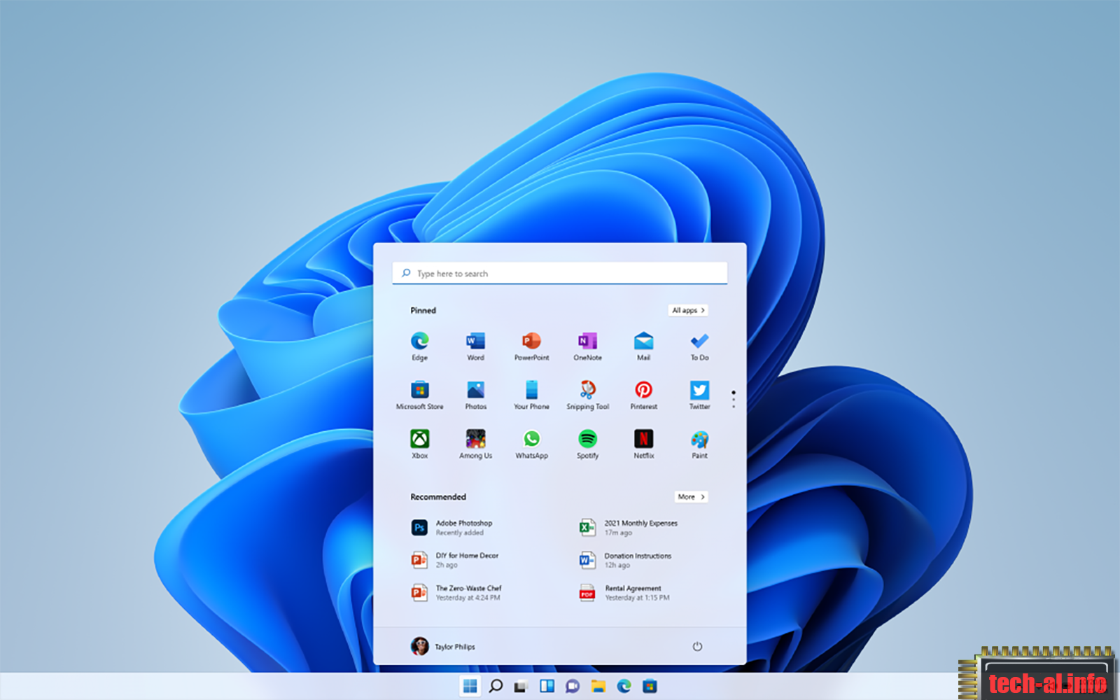Open the Netflix app
The height and width of the screenshot is (700, 1120).
pos(643,444)
